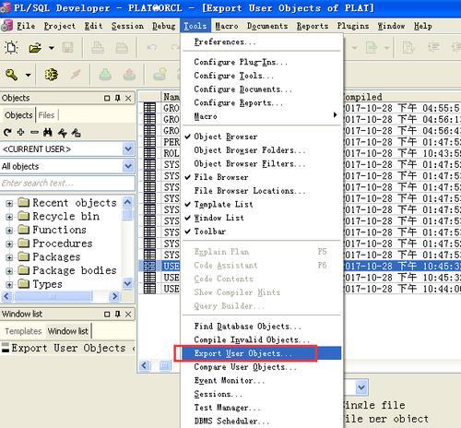Click the New document toolbar icon
461x428 pixels.
point(11,48)
